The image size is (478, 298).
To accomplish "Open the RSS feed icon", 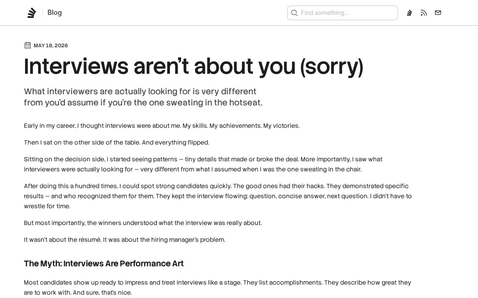I will [x=424, y=13].
